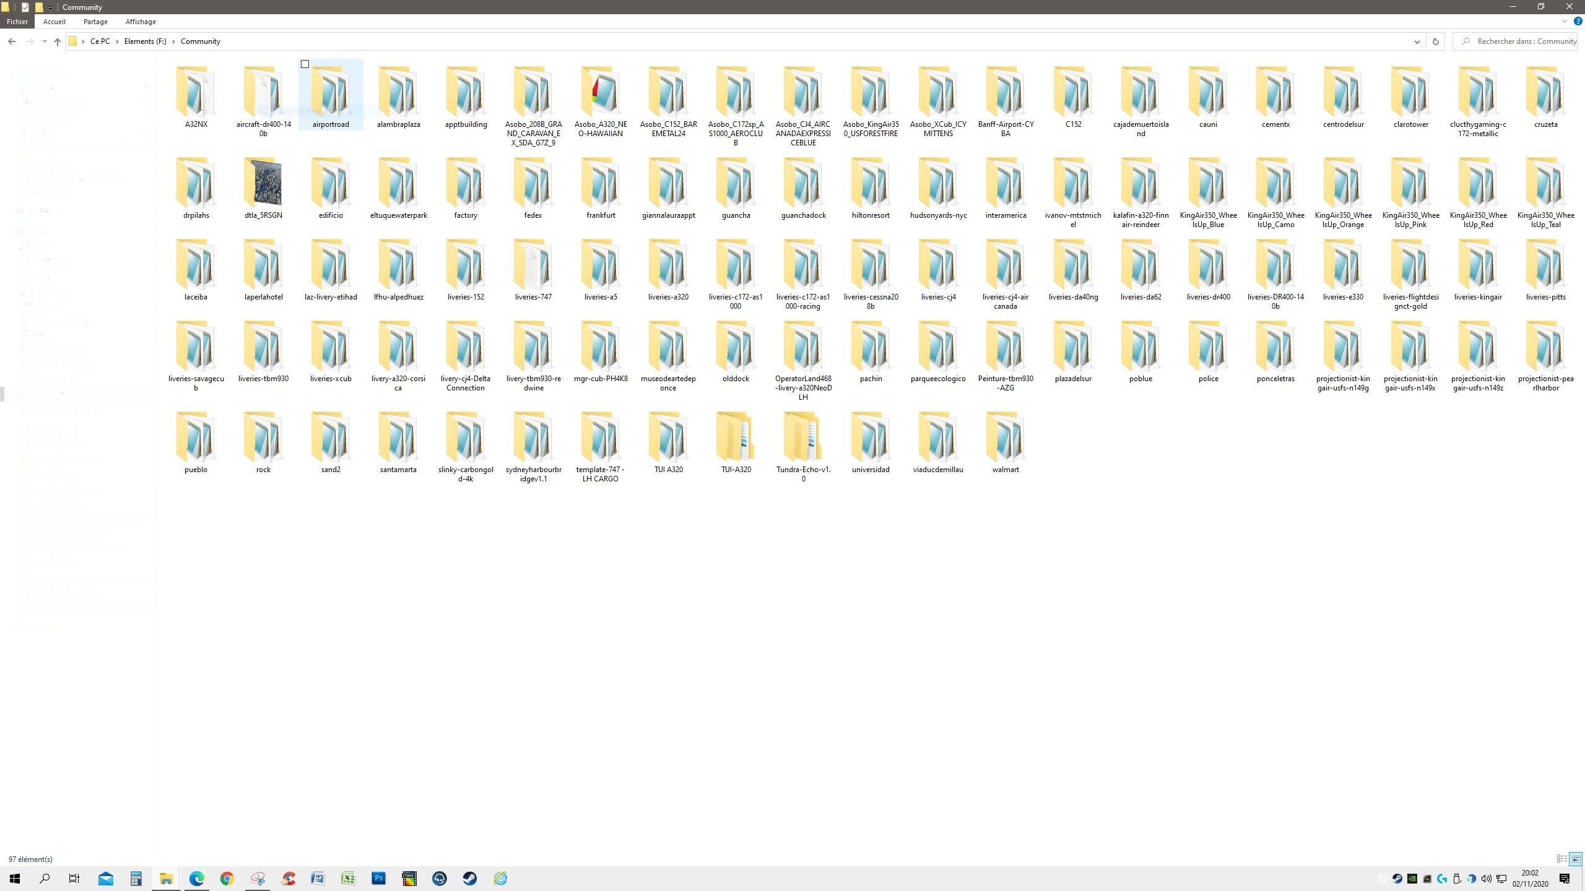Switch to large icons view layout

(x=1576, y=859)
